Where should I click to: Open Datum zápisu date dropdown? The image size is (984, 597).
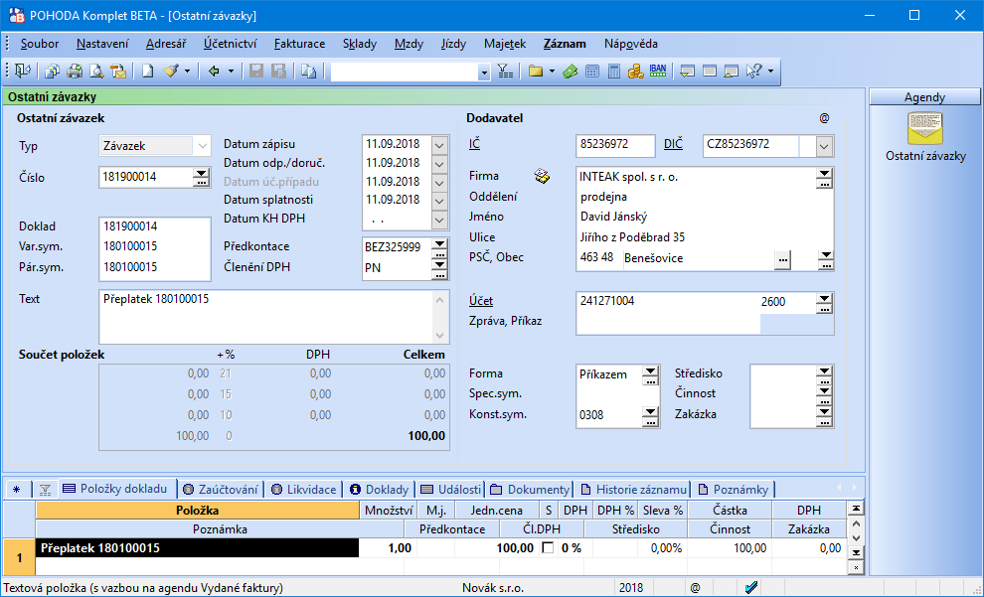[439, 144]
